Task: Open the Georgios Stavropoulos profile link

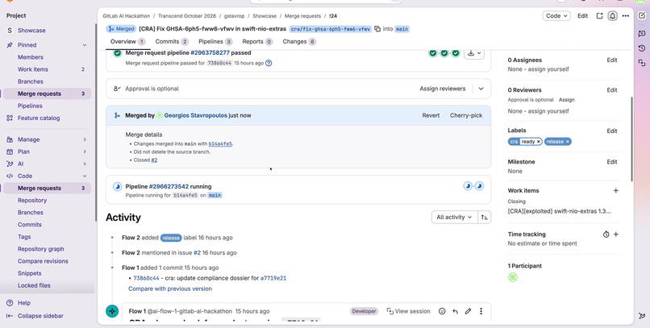Action: (195, 115)
